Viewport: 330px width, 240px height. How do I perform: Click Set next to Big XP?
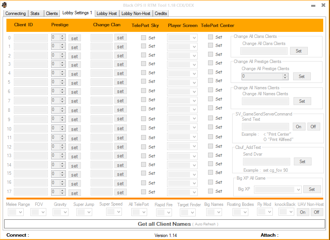pos(312,189)
